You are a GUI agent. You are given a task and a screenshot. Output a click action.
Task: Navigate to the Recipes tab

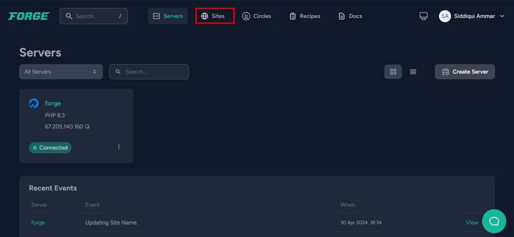point(304,16)
